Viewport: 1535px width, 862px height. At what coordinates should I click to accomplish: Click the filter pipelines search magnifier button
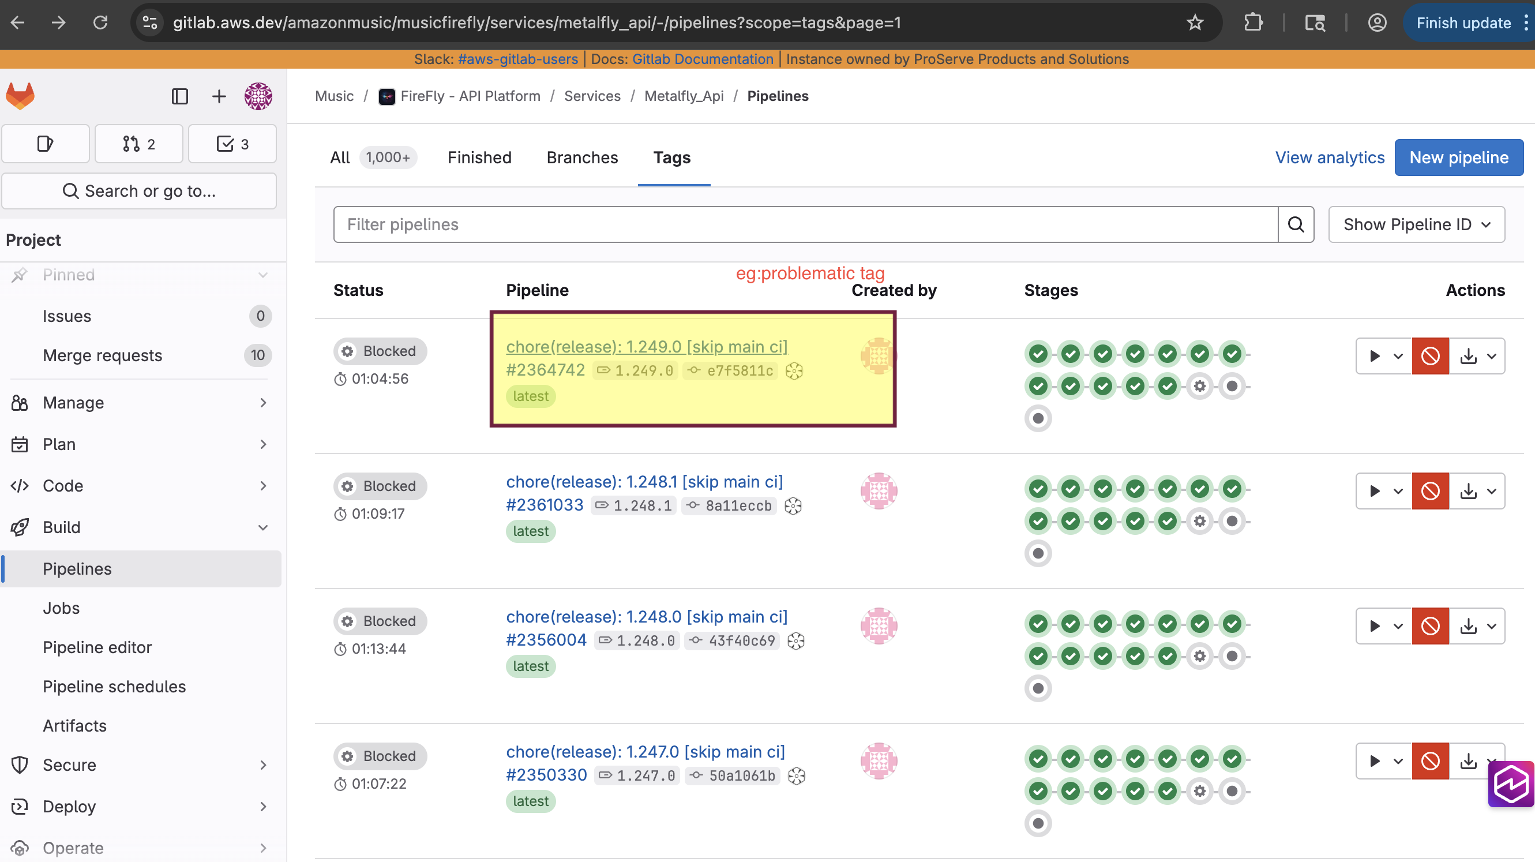(1296, 224)
